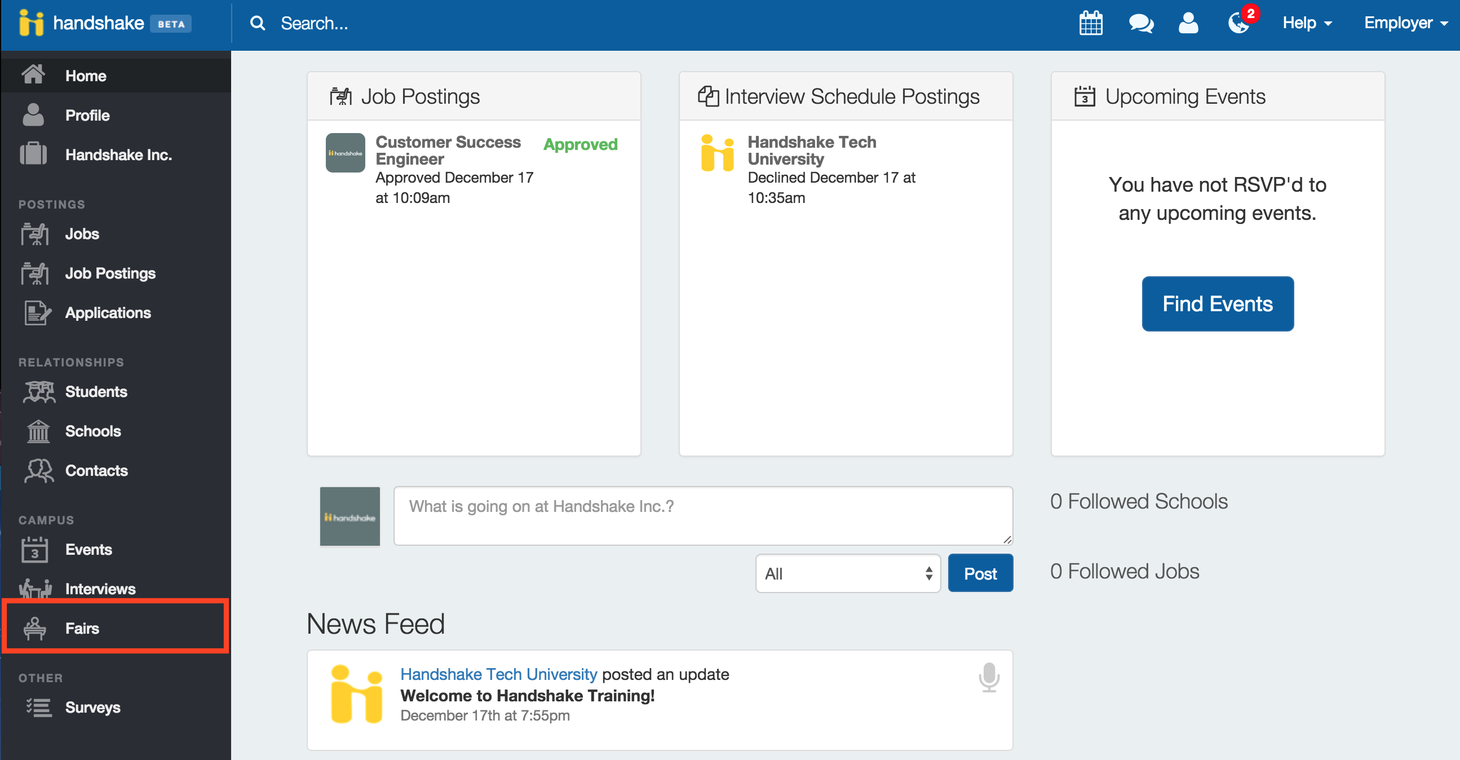Click the Handshake Tech University yellow logo
The height and width of the screenshot is (760, 1460).
coord(717,153)
